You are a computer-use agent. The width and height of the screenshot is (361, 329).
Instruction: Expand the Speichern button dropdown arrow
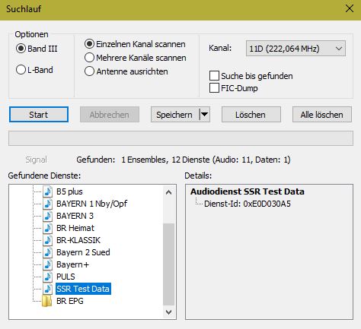pyautogui.click(x=205, y=115)
